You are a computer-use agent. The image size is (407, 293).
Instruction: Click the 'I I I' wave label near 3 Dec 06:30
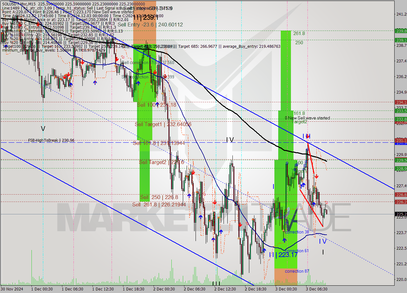pyautogui.click(x=306, y=136)
